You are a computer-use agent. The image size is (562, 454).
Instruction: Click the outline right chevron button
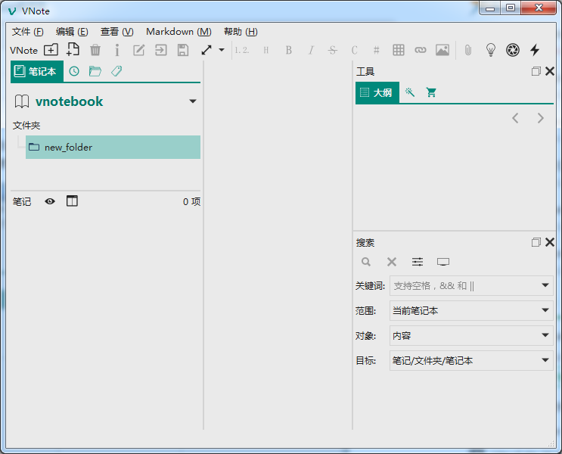[x=541, y=118]
